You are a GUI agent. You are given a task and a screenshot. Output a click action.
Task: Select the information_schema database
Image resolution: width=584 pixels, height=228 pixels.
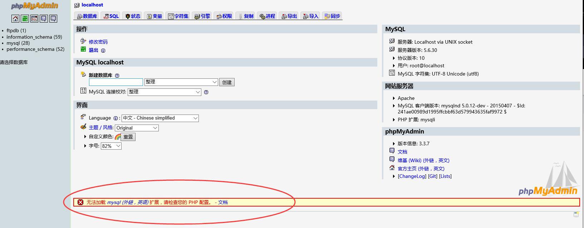[34, 37]
